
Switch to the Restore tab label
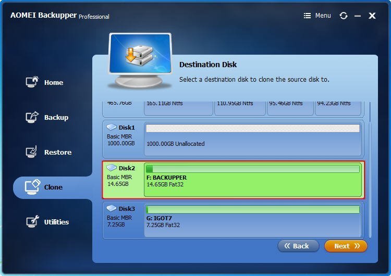pyautogui.click(x=58, y=152)
